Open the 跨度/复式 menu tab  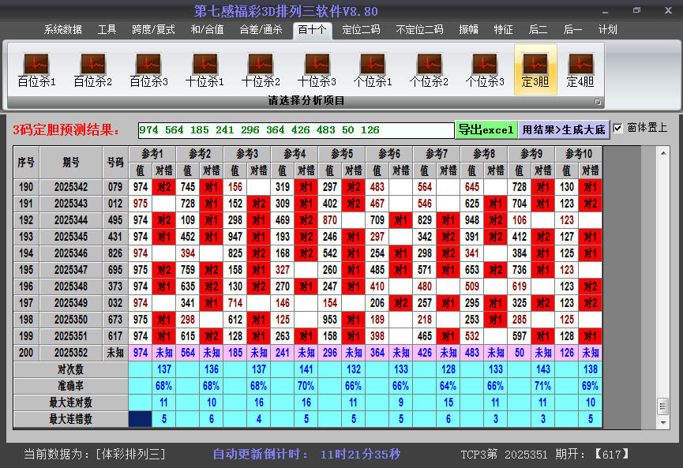[x=153, y=30]
